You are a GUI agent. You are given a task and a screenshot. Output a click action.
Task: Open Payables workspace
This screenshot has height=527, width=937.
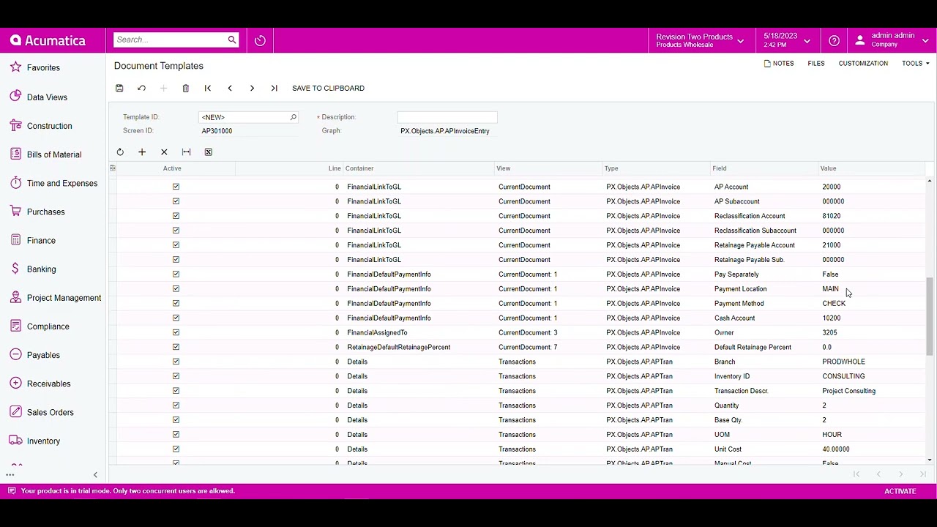coord(43,355)
